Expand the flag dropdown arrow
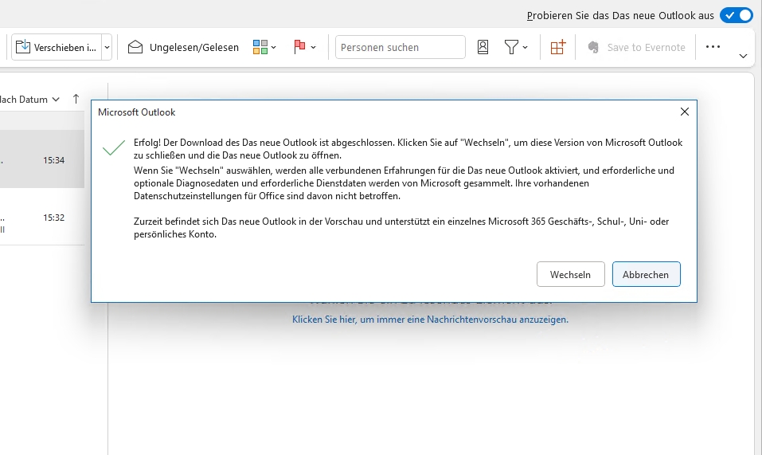The image size is (762, 455). (x=314, y=48)
